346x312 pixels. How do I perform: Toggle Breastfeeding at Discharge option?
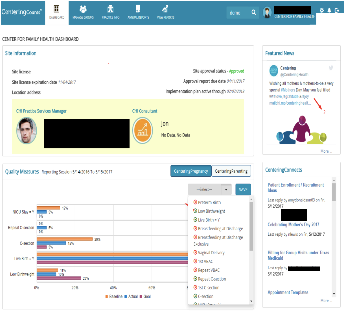click(x=218, y=229)
